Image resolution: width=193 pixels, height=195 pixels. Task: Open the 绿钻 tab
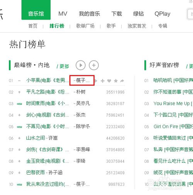(138, 14)
